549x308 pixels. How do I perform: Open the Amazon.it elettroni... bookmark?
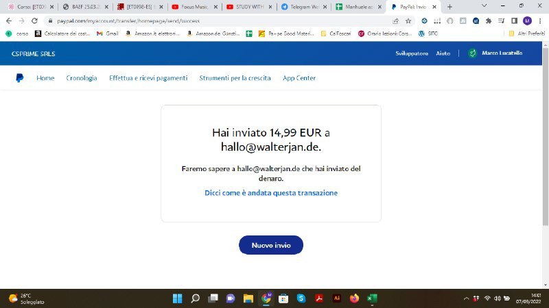click(152, 34)
